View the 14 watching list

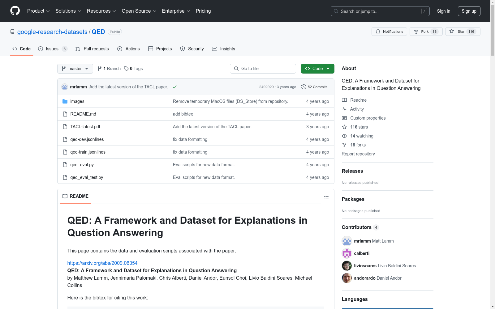358,136
